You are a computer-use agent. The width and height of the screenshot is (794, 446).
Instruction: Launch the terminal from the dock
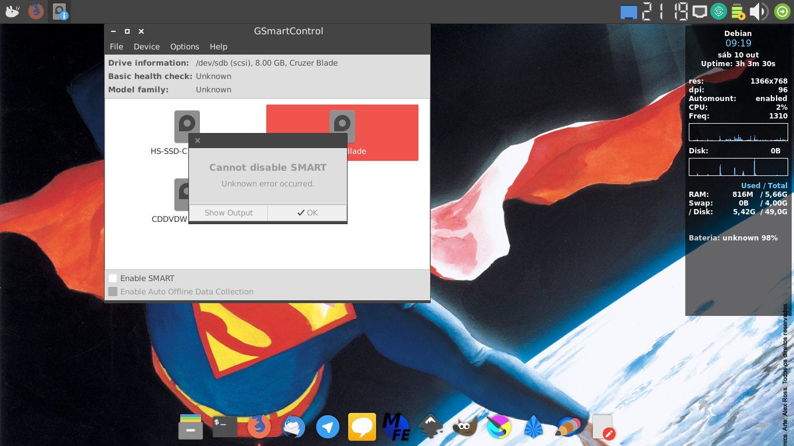click(x=225, y=427)
